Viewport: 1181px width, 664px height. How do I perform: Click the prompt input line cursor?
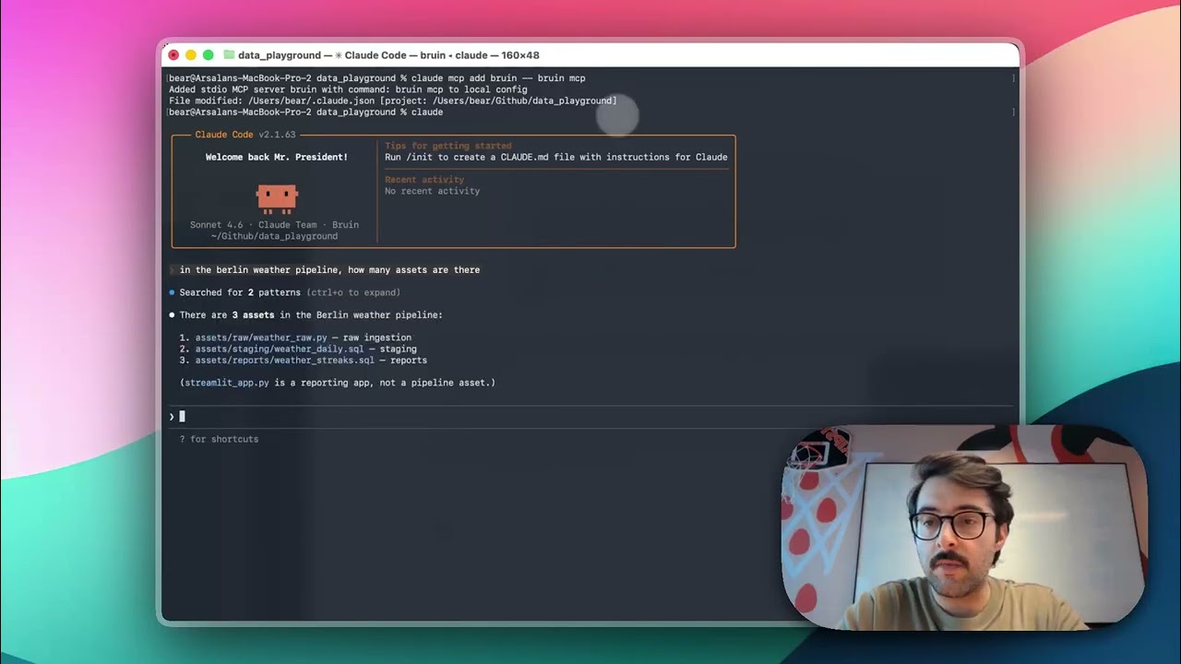click(x=182, y=416)
